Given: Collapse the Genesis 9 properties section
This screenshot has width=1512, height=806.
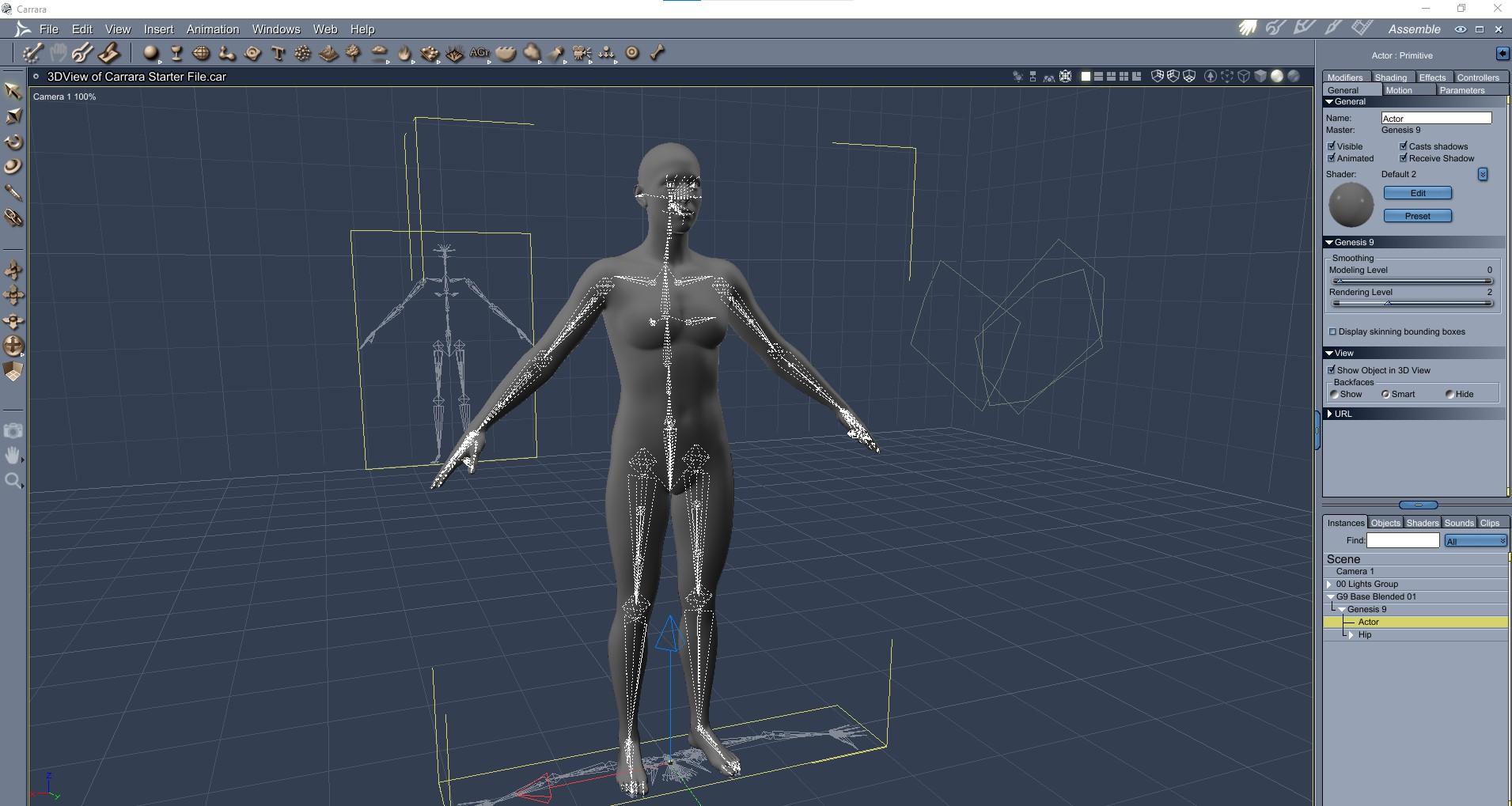Looking at the screenshot, I should [x=1329, y=242].
